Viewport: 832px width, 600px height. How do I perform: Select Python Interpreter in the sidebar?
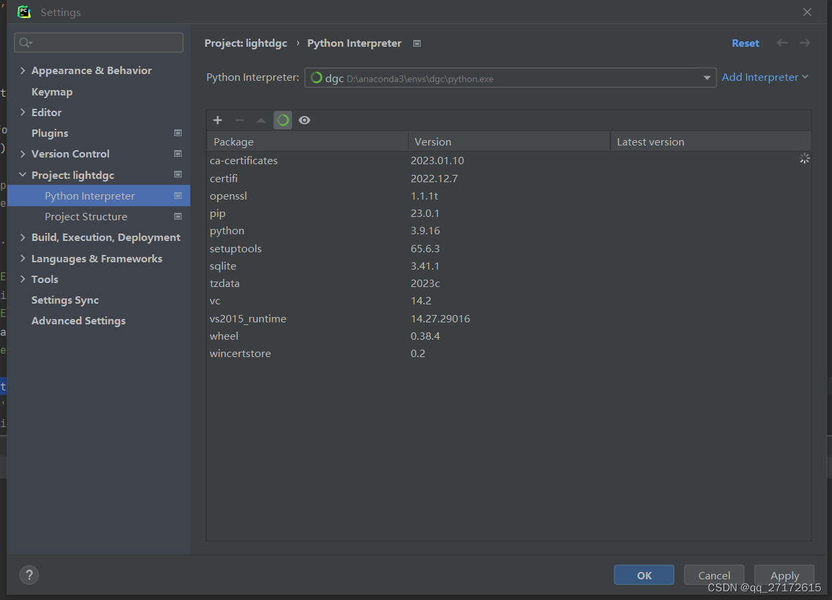click(99, 196)
